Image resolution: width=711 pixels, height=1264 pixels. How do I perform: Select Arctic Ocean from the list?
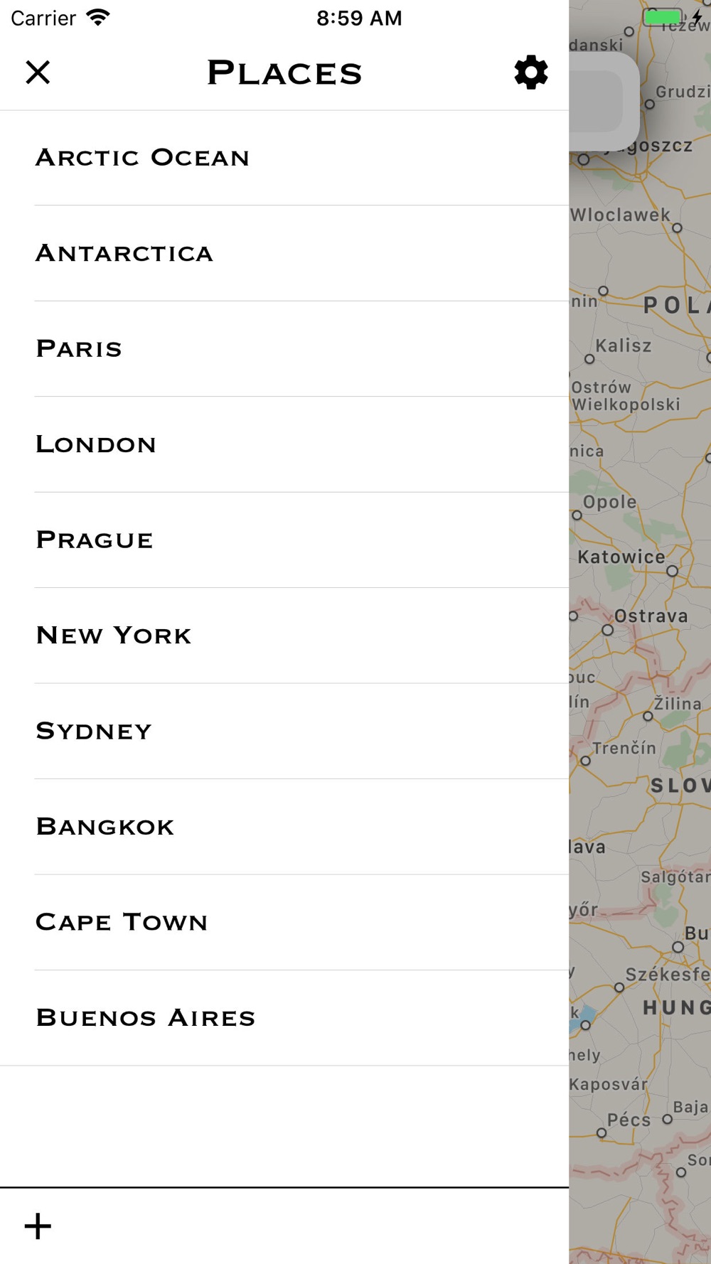[284, 158]
